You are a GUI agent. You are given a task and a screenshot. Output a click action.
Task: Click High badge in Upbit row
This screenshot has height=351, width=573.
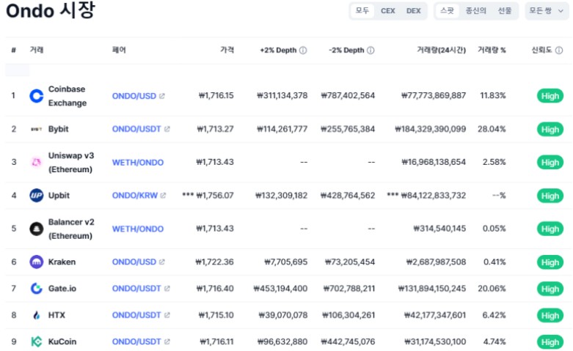click(x=550, y=196)
